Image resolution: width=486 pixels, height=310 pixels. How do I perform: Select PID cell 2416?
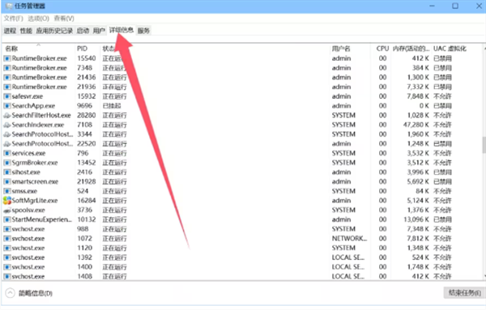point(84,172)
